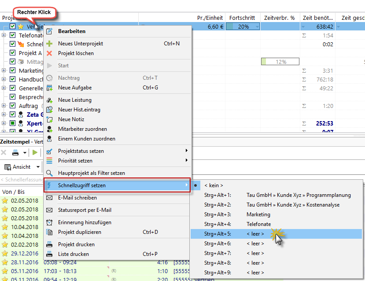
Task: Click the alarm clock Erinnerung hinzufügen icon
Action: point(49,222)
